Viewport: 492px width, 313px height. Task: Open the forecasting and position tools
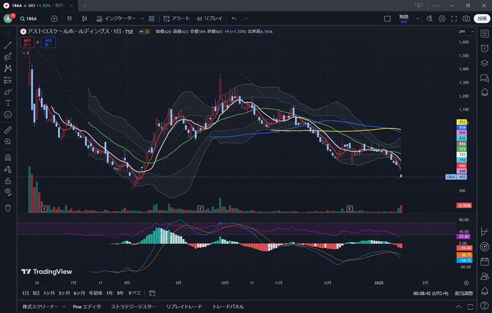(8, 80)
